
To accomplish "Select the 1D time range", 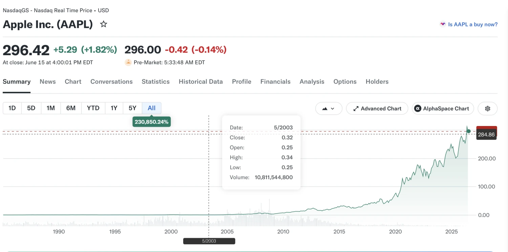I will (x=12, y=108).
